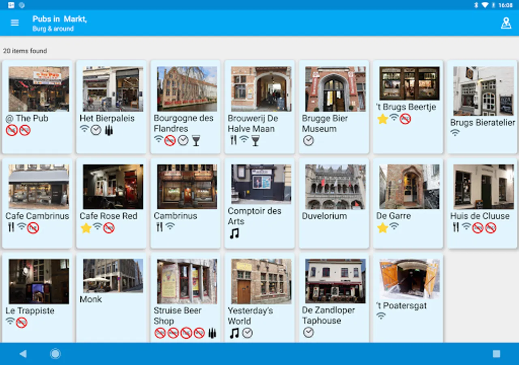
Task: Tap the Android home circle button
Action: tap(56, 354)
